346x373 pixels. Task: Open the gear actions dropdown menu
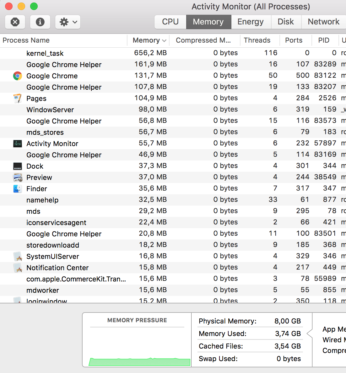point(68,22)
